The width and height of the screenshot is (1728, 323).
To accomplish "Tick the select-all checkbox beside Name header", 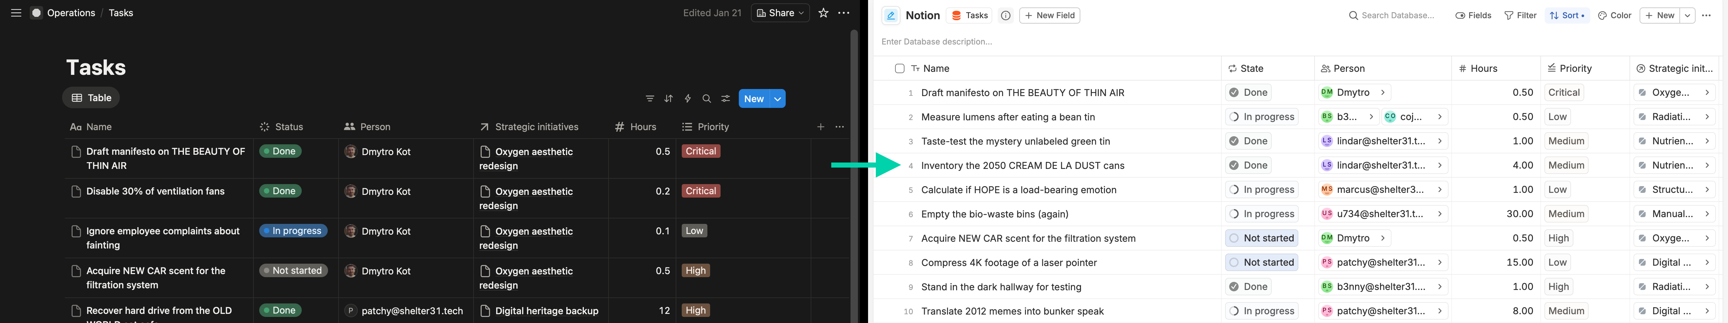I will pos(899,68).
